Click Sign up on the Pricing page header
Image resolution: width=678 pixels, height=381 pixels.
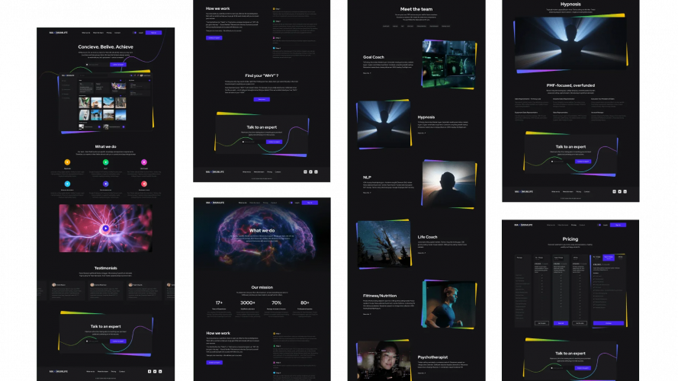click(618, 225)
